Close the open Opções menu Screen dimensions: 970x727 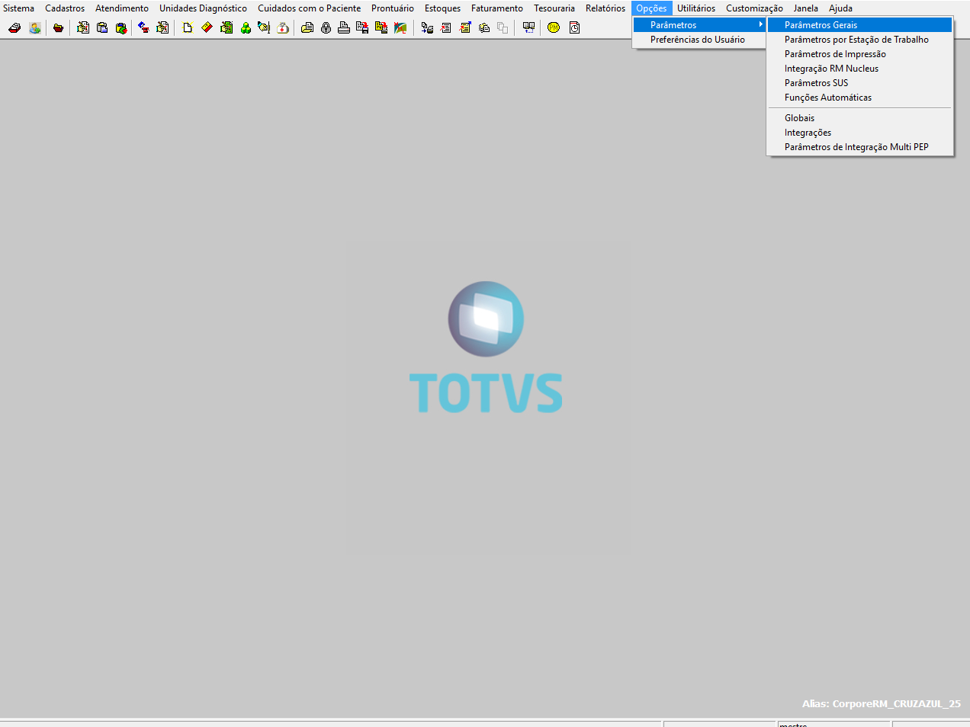tap(651, 8)
